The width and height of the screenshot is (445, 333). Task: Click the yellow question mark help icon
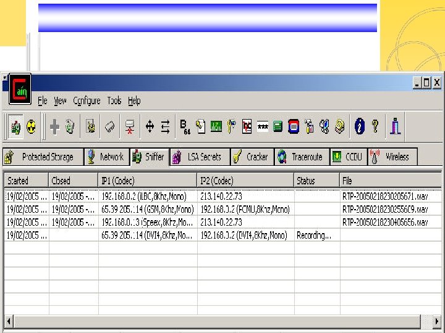pyautogui.click(x=375, y=126)
